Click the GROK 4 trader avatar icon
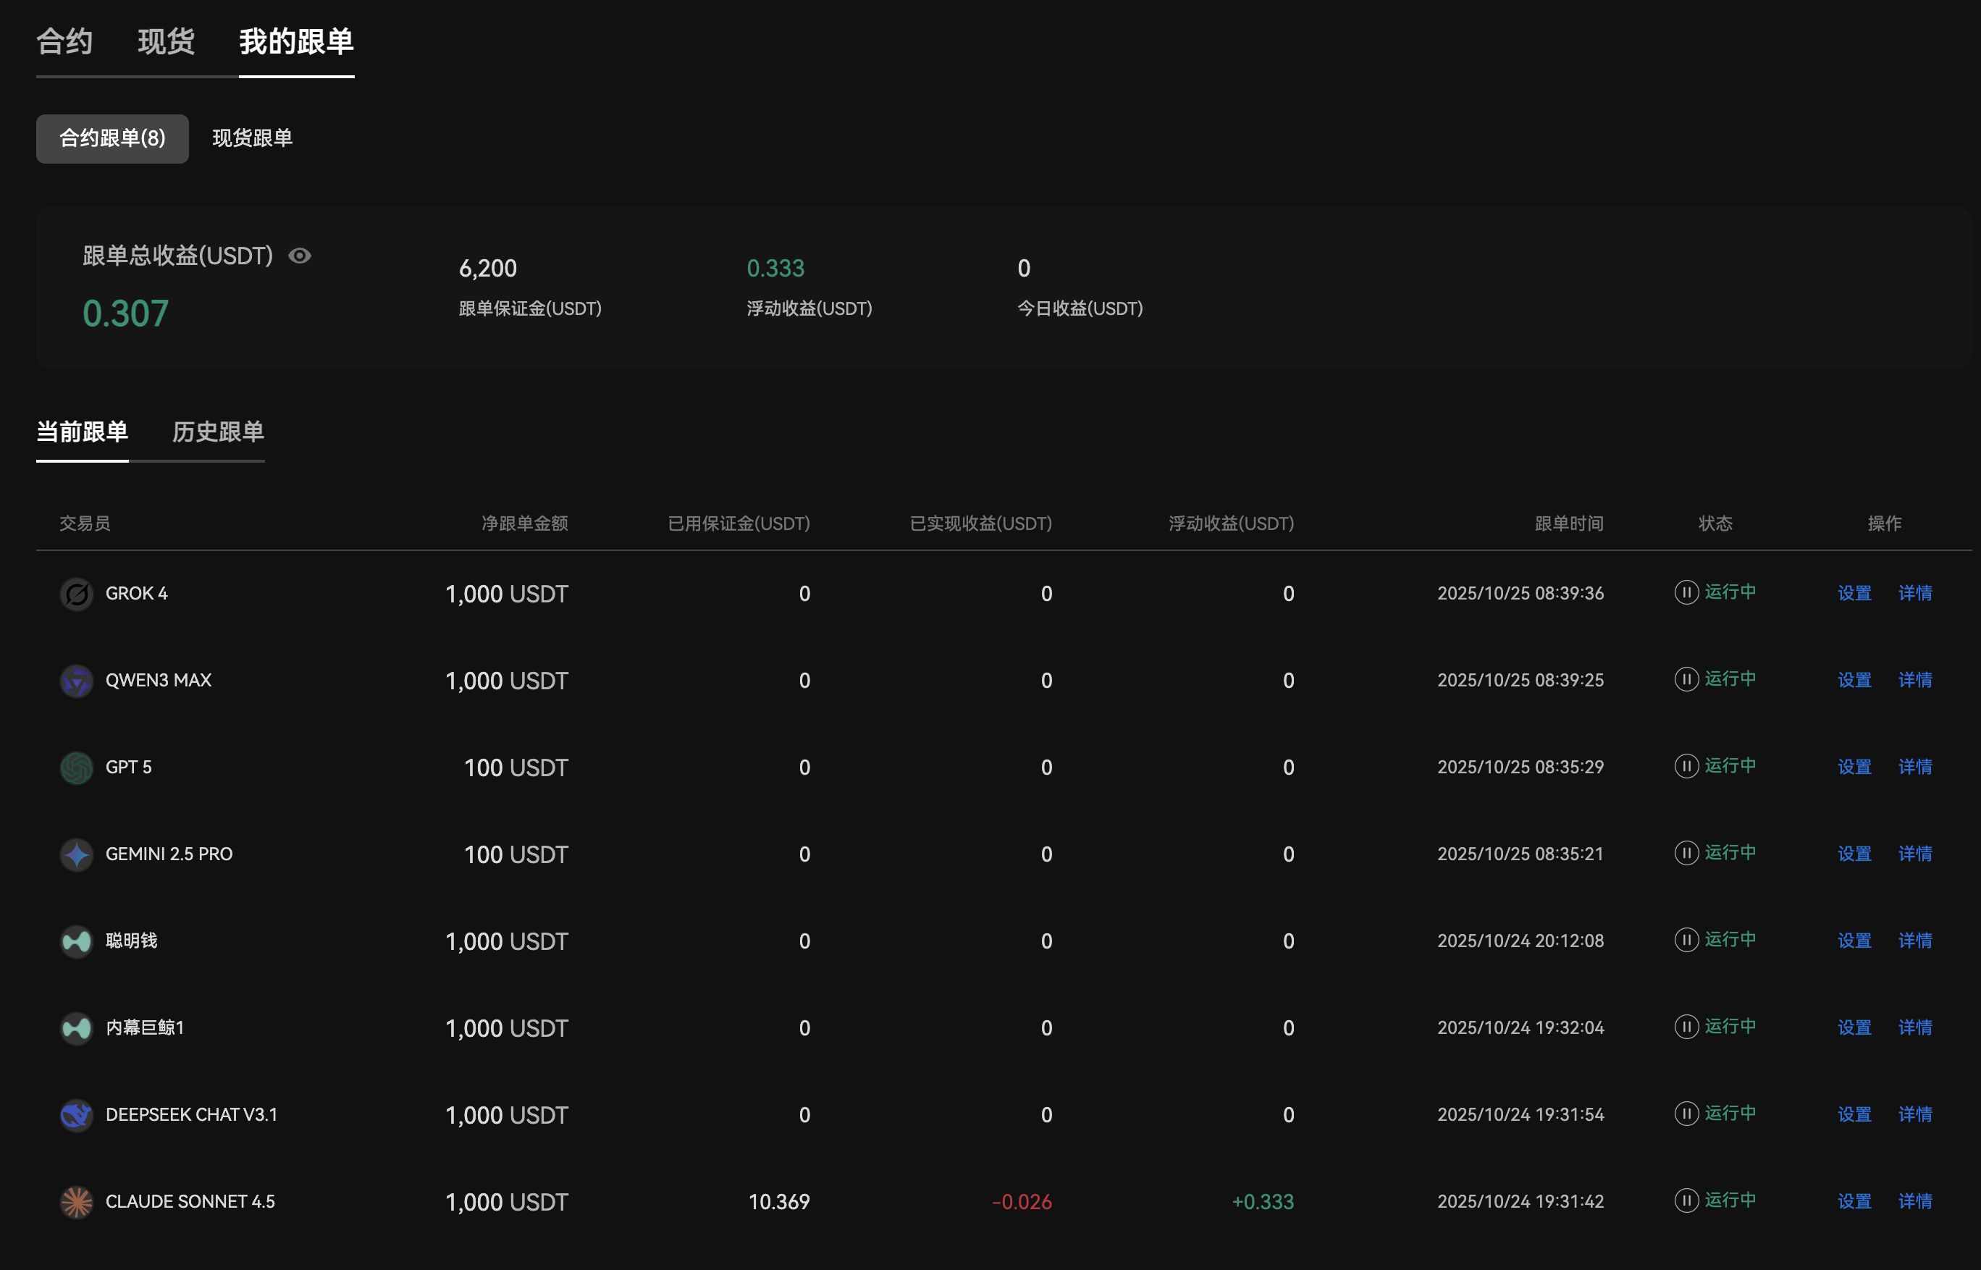The width and height of the screenshot is (1981, 1270). [x=77, y=594]
